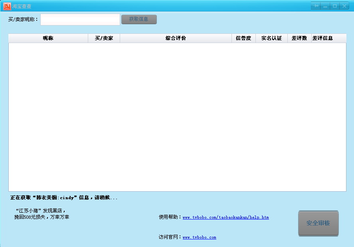
Task: Click the 淘宝查查 app logo icon
Action: [x=7, y=6]
